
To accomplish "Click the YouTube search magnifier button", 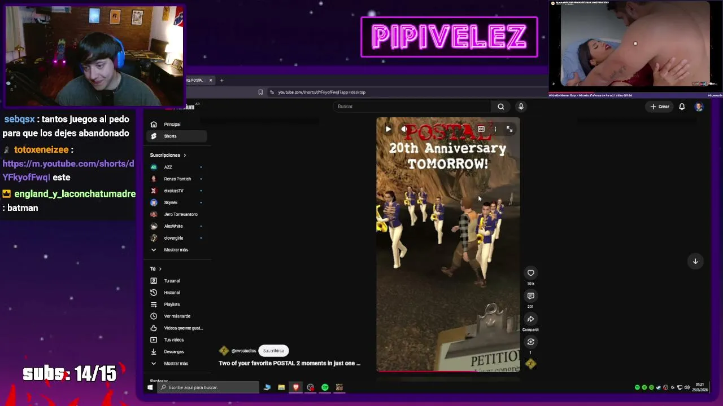I will point(500,106).
